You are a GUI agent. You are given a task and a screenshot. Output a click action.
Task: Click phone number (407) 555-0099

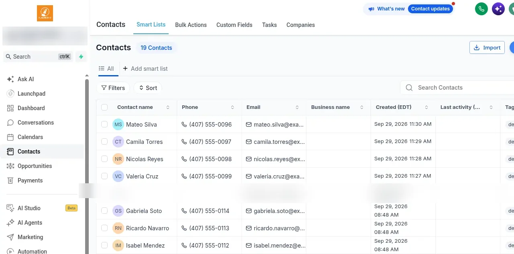pyautogui.click(x=210, y=176)
